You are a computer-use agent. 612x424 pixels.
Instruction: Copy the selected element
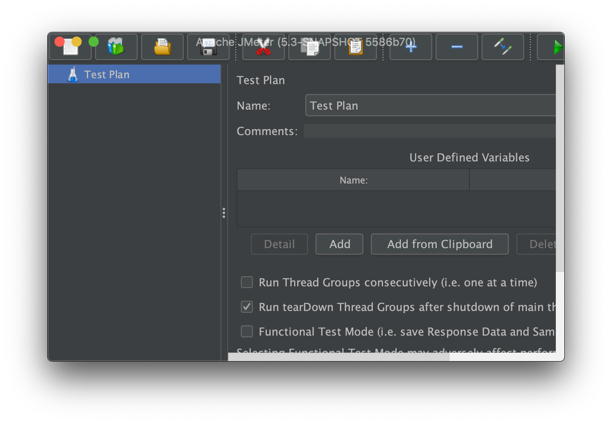[309, 47]
